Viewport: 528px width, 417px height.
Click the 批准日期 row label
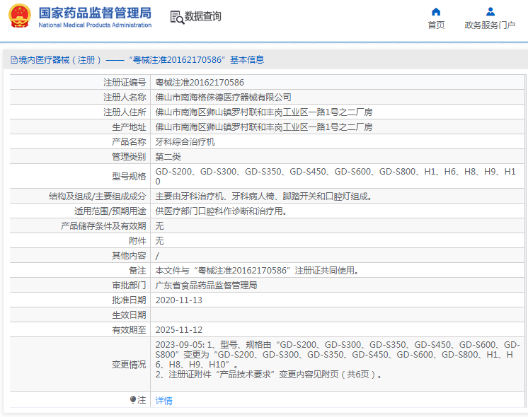(x=129, y=300)
